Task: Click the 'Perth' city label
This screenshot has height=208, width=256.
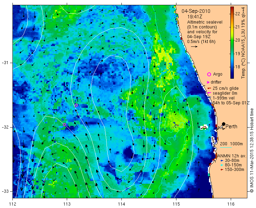Action: click(231, 127)
